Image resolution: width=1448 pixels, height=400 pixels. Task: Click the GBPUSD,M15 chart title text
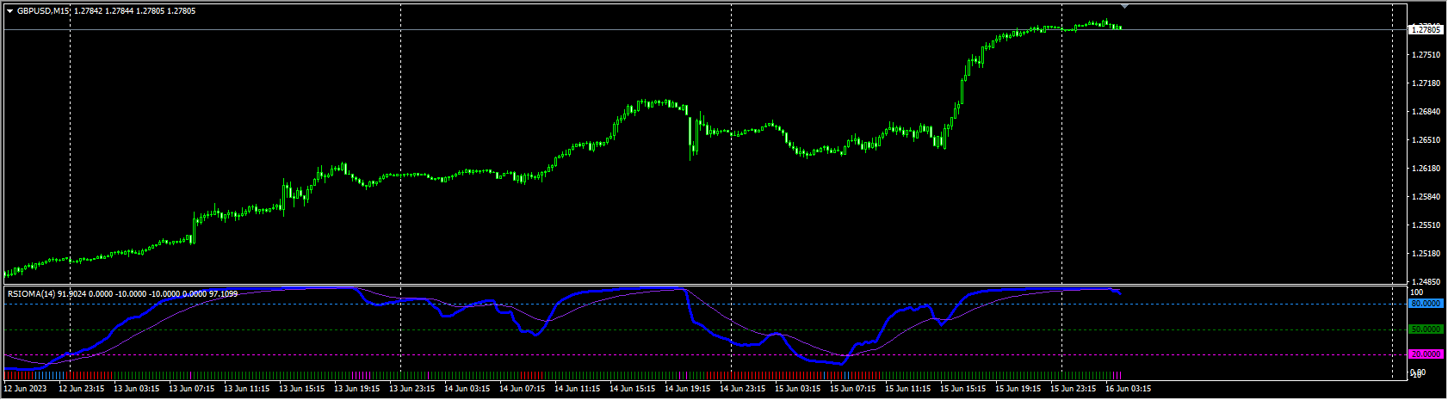point(43,11)
